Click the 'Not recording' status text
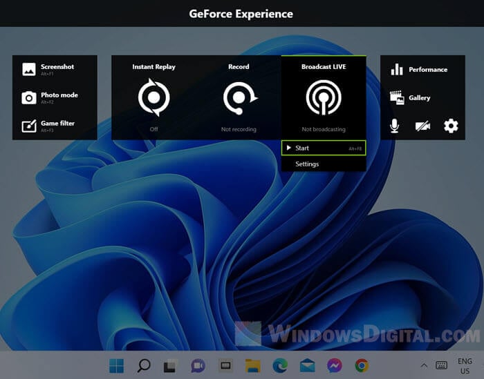 tap(239, 129)
